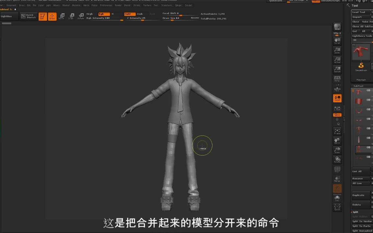Screen dimensions: 373x233
Task: Toggle the Persp perspective icon
Action: (337, 79)
